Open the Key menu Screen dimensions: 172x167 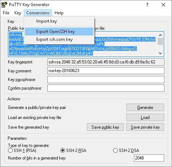coord(18,13)
